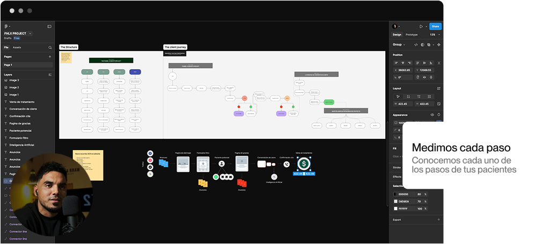Click the FFFFFF selection color swatch
543x244 pixels.
click(396, 209)
